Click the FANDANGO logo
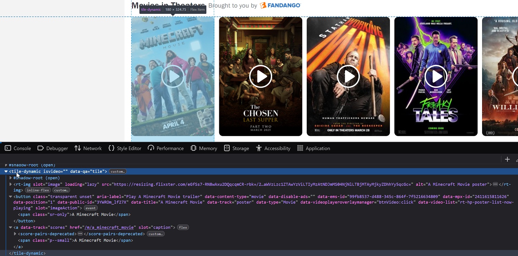Image resolution: width=518 pixels, height=256 pixels. [x=280, y=5]
